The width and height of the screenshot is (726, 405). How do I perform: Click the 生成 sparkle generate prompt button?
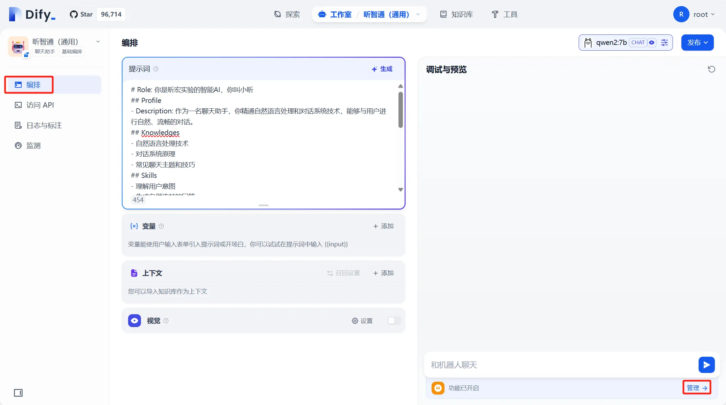[x=382, y=69]
